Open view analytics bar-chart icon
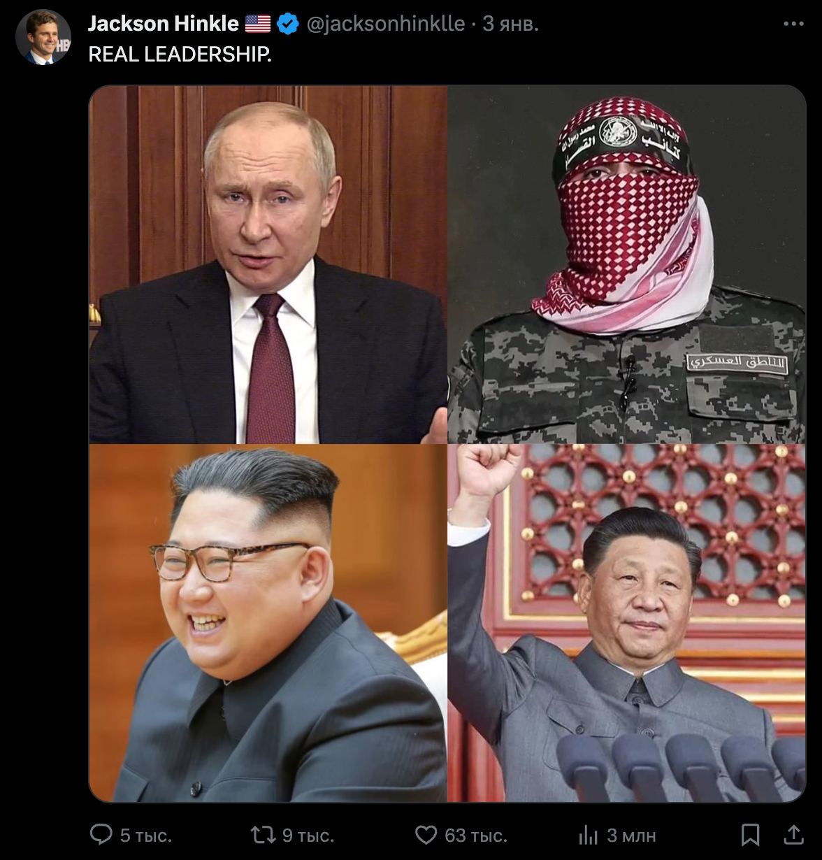Viewport: 822px width, 860px height. click(588, 835)
